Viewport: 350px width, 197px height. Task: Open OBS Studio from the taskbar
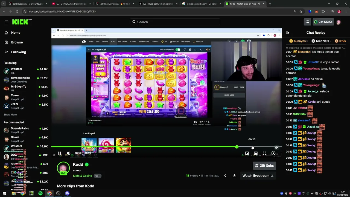coord(58,193)
